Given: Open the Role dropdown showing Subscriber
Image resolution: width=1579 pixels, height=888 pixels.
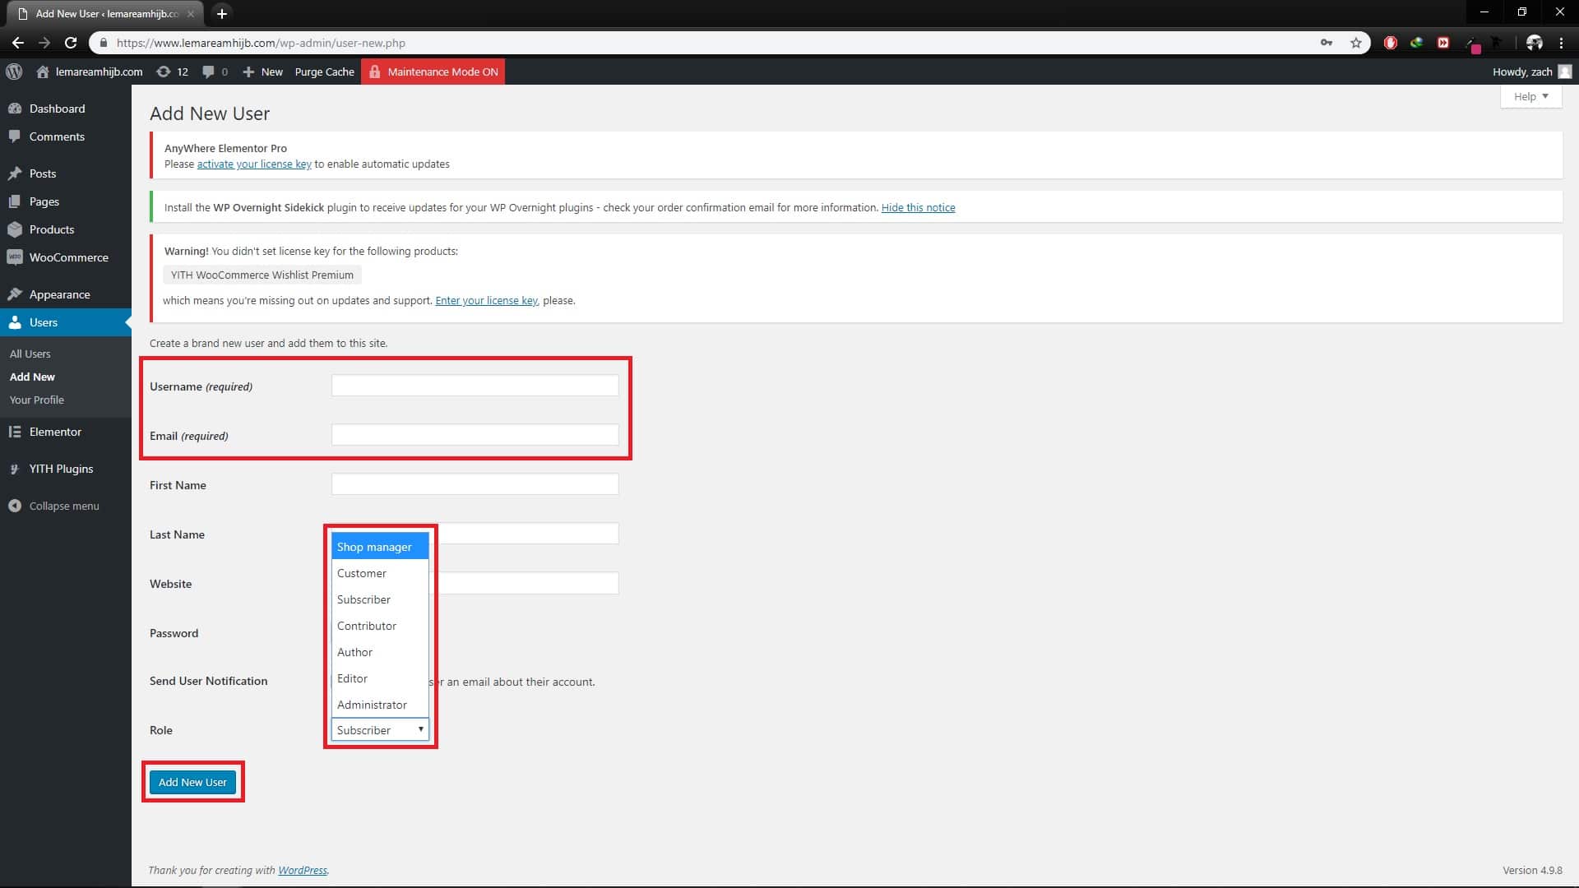Looking at the screenshot, I should pos(380,729).
